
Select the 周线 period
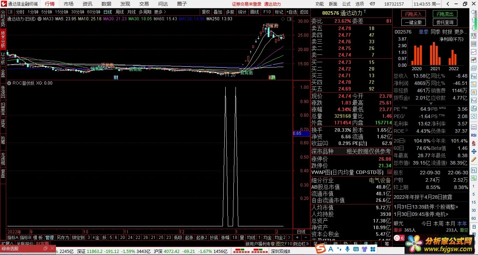click(120, 12)
